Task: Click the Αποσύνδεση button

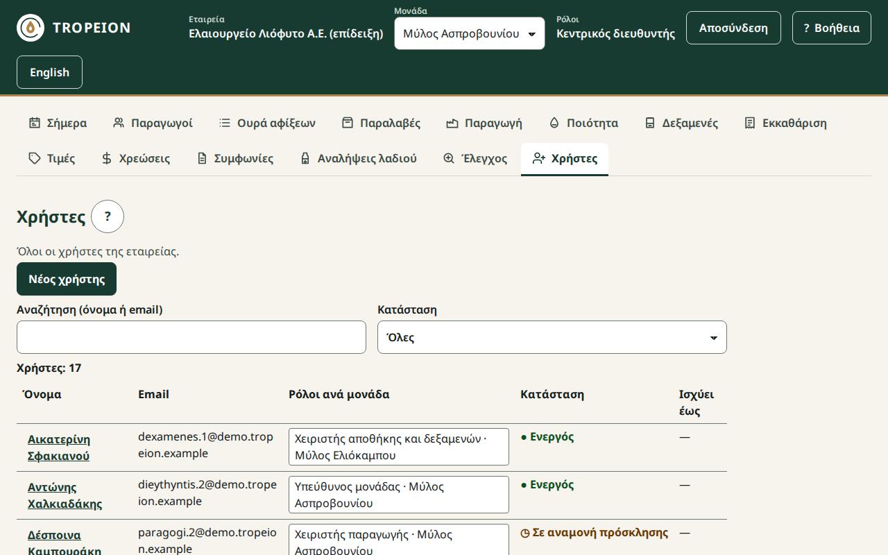Action: (733, 28)
